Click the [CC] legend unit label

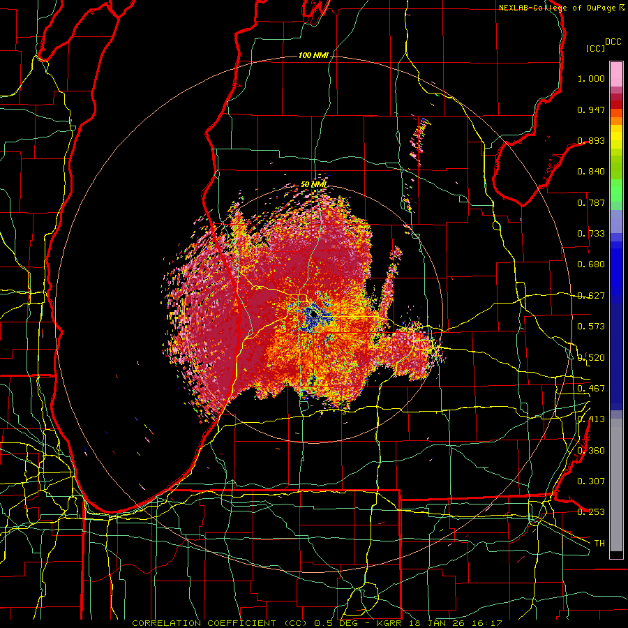[x=595, y=48]
